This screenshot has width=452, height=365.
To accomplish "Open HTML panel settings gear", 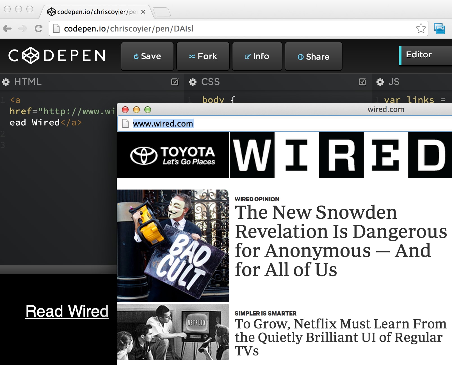I will (x=6, y=82).
